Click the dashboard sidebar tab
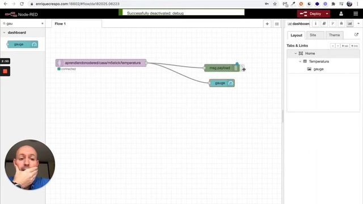363x204 pixels. tap(298, 24)
